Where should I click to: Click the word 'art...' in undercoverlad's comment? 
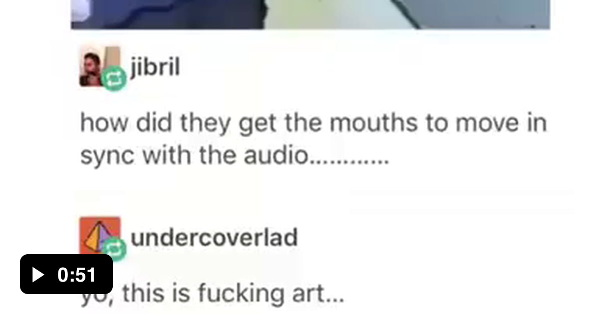tap(322, 293)
